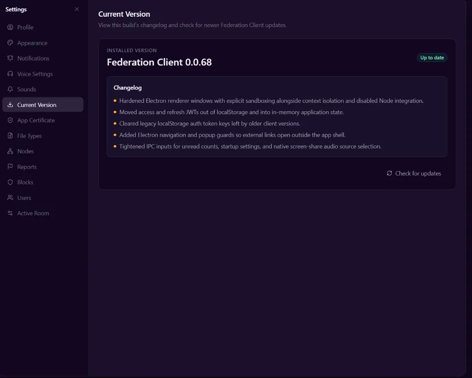Open Active Room settings
The height and width of the screenshot is (378, 472).
click(x=43, y=213)
